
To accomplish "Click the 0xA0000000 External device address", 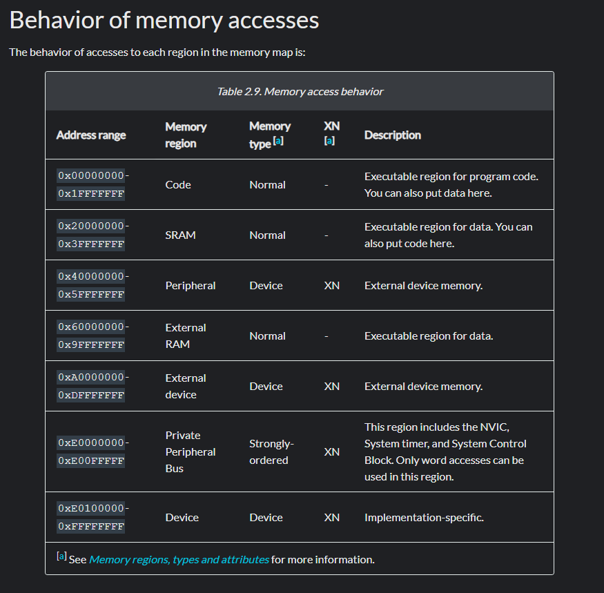I will coord(90,378).
